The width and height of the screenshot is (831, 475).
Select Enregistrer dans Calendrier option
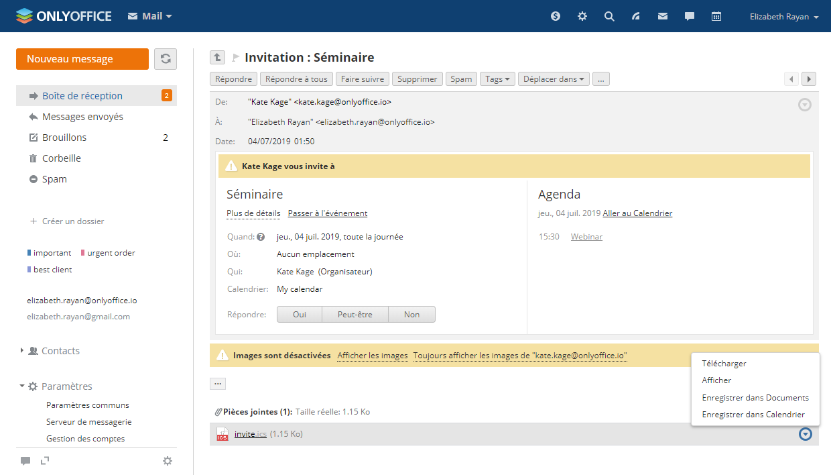click(753, 415)
